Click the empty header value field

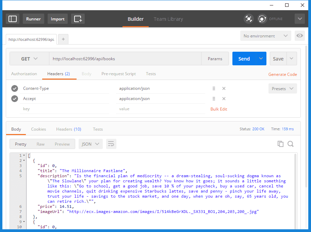[x=161, y=109]
